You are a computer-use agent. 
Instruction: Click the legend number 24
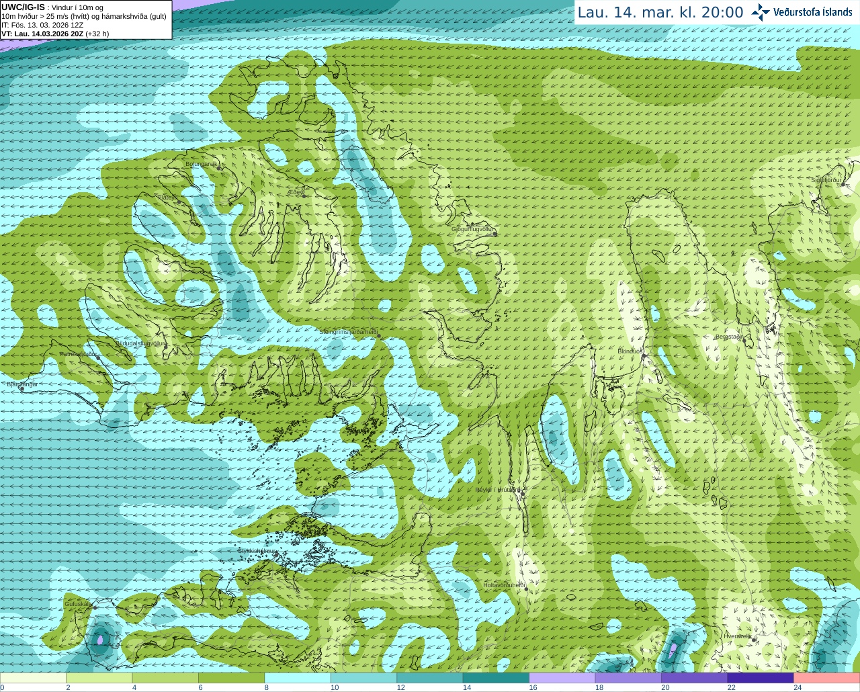pyautogui.click(x=798, y=687)
